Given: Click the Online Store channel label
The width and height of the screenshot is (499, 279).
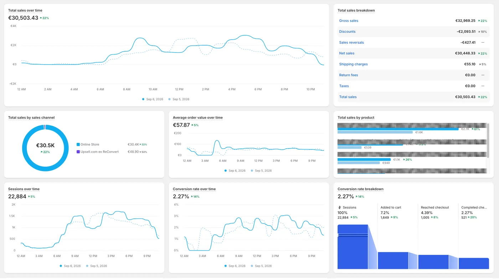Looking at the screenshot, I should pos(90,144).
